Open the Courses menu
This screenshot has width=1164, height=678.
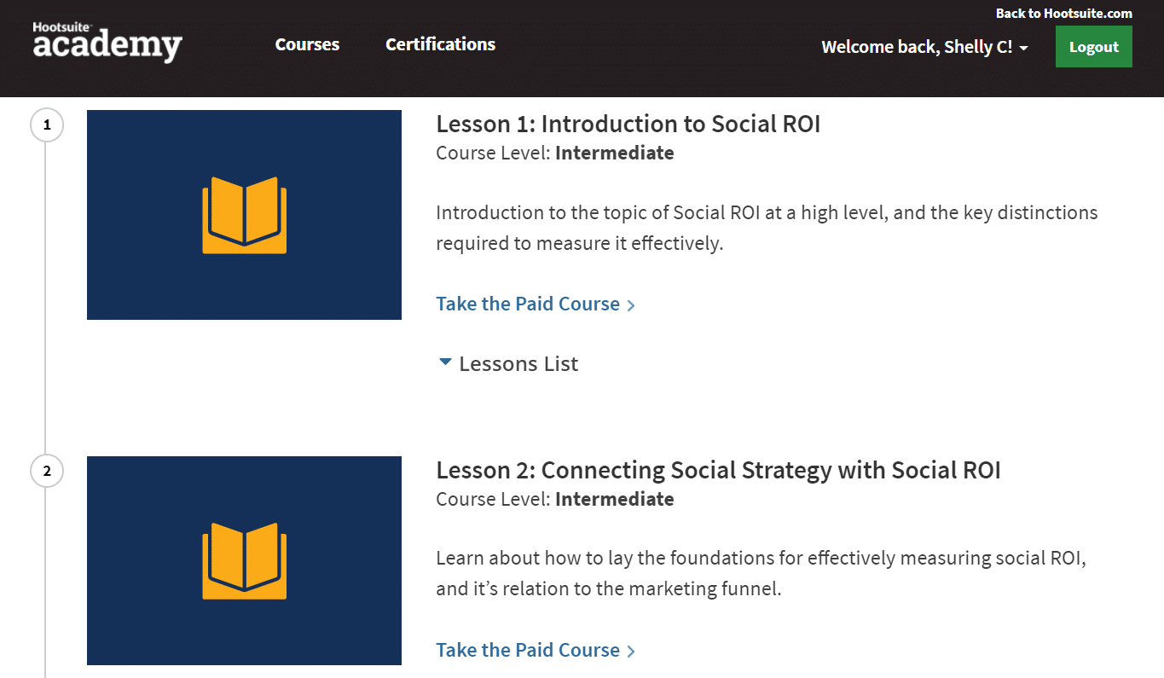(307, 44)
